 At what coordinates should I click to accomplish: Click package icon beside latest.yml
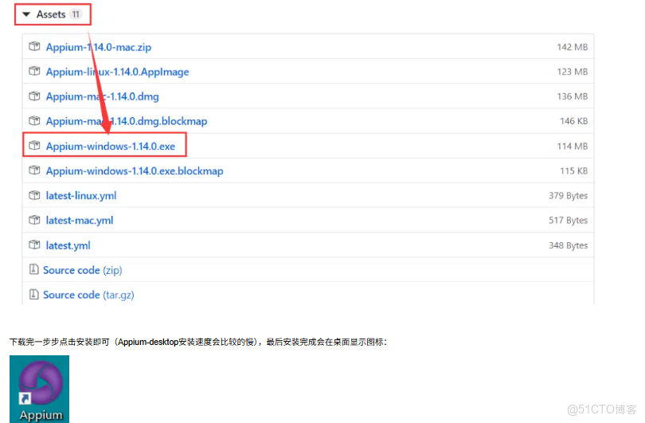[34, 245]
